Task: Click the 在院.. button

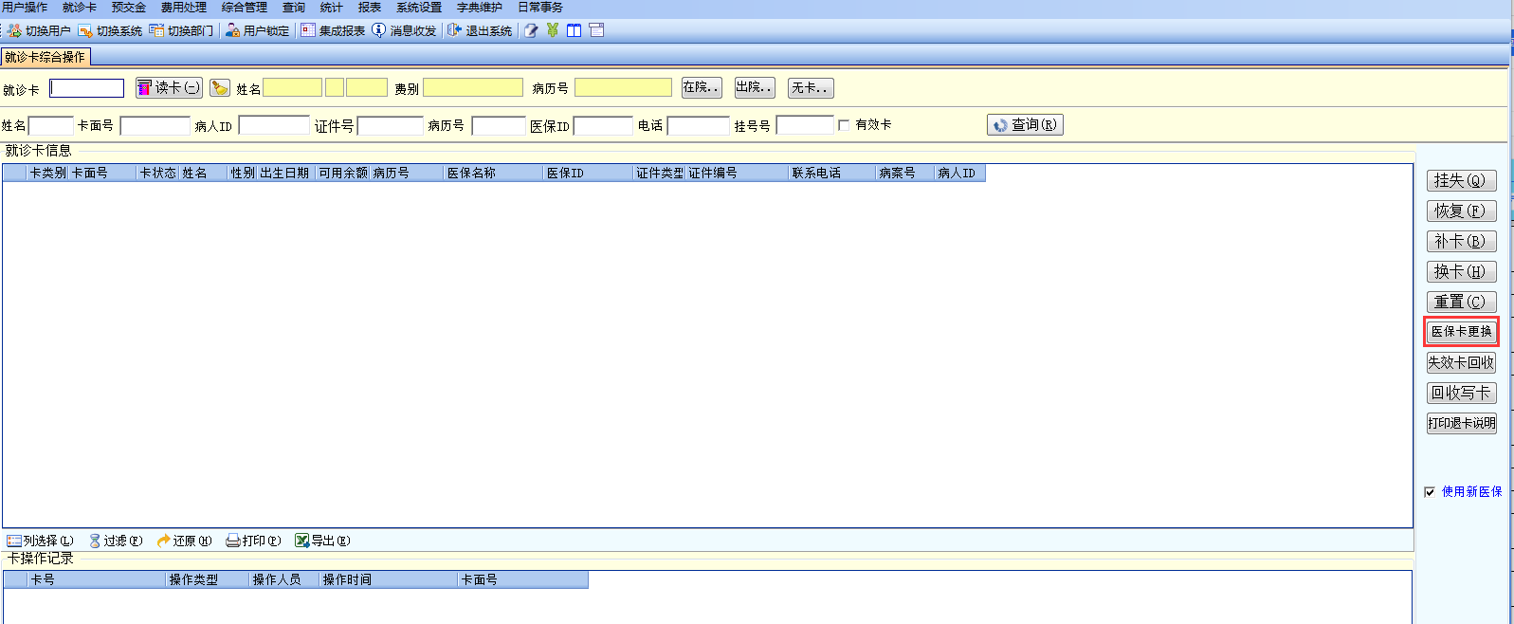Action: tap(702, 88)
